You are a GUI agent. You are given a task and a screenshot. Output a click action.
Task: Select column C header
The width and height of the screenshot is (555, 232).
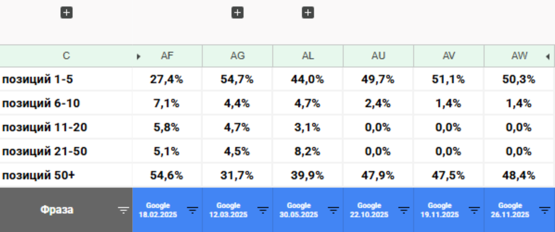click(66, 56)
